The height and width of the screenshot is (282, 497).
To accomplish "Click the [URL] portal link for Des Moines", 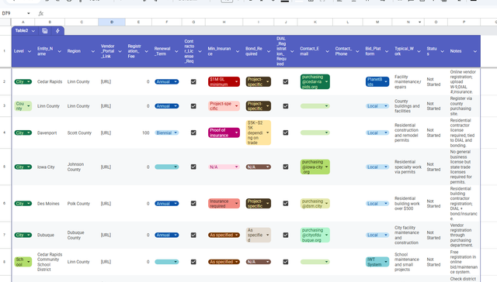I will point(106,204).
